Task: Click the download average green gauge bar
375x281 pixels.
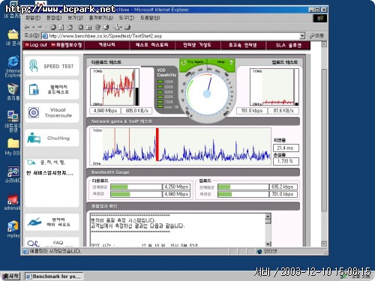Action: pos(119,187)
